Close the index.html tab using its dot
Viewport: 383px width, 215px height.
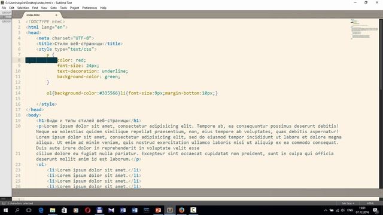pos(56,15)
